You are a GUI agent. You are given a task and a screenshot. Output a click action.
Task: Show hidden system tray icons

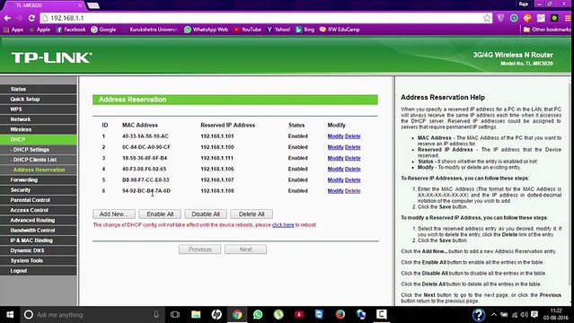494,315
